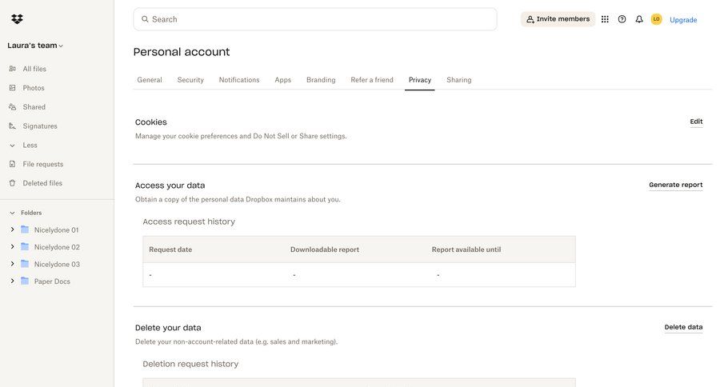Open File requests in sidebar
The height and width of the screenshot is (387, 720).
click(x=43, y=164)
